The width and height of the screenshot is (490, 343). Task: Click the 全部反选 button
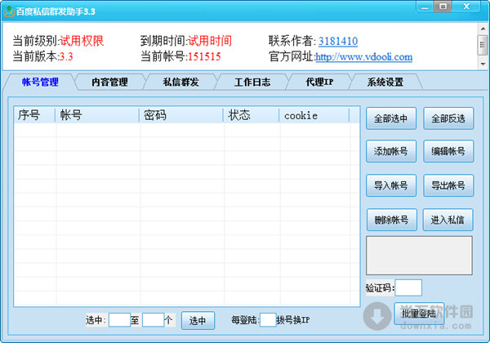448,118
